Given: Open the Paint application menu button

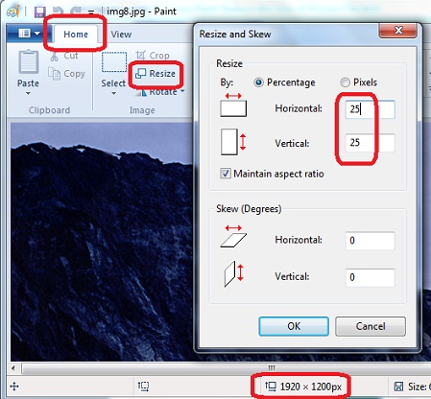Looking at the screenshot, I should pos(28,34).
